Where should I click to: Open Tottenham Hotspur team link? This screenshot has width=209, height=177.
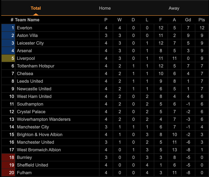36,66
